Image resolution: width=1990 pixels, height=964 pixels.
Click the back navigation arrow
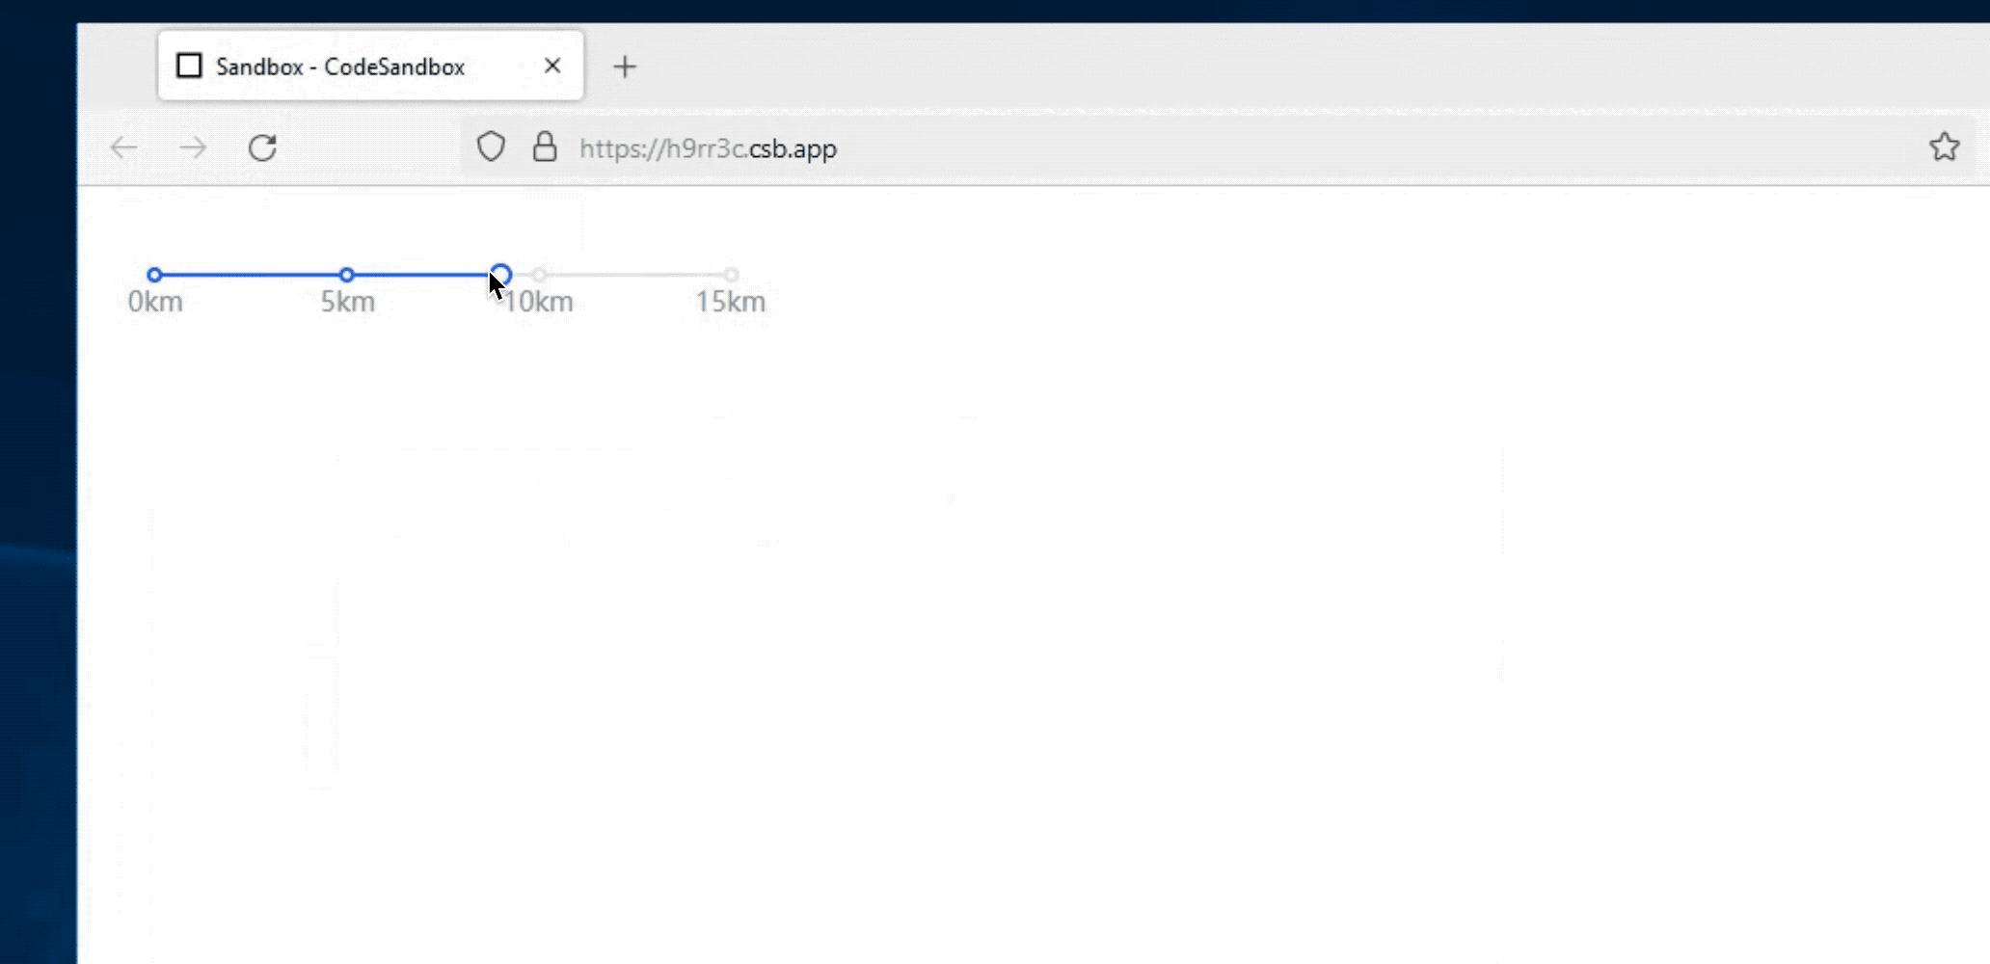(123, 147)
